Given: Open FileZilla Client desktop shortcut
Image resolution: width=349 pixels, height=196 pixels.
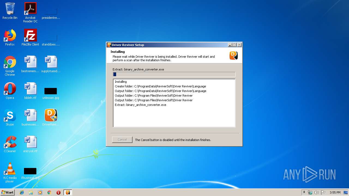Looking at the screenshot, I should (30, 38).
